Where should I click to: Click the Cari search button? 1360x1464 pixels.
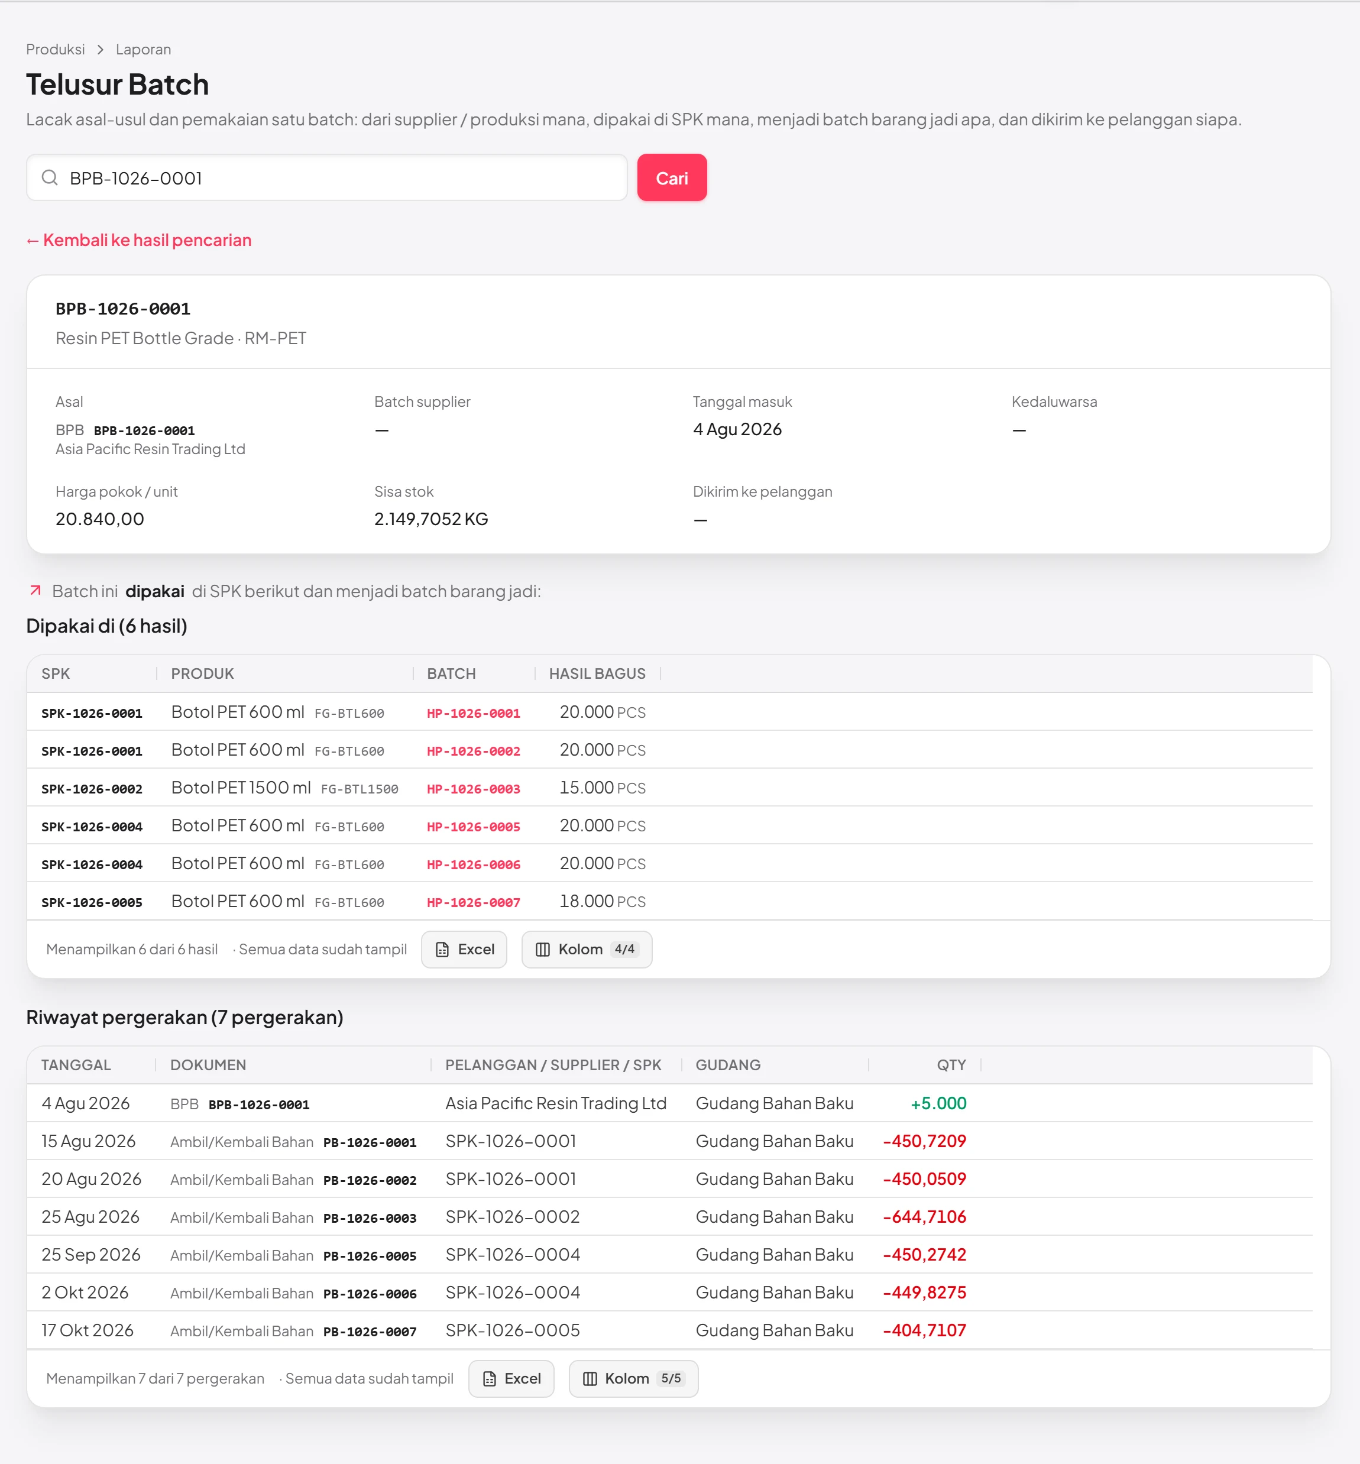click(672, 177)
